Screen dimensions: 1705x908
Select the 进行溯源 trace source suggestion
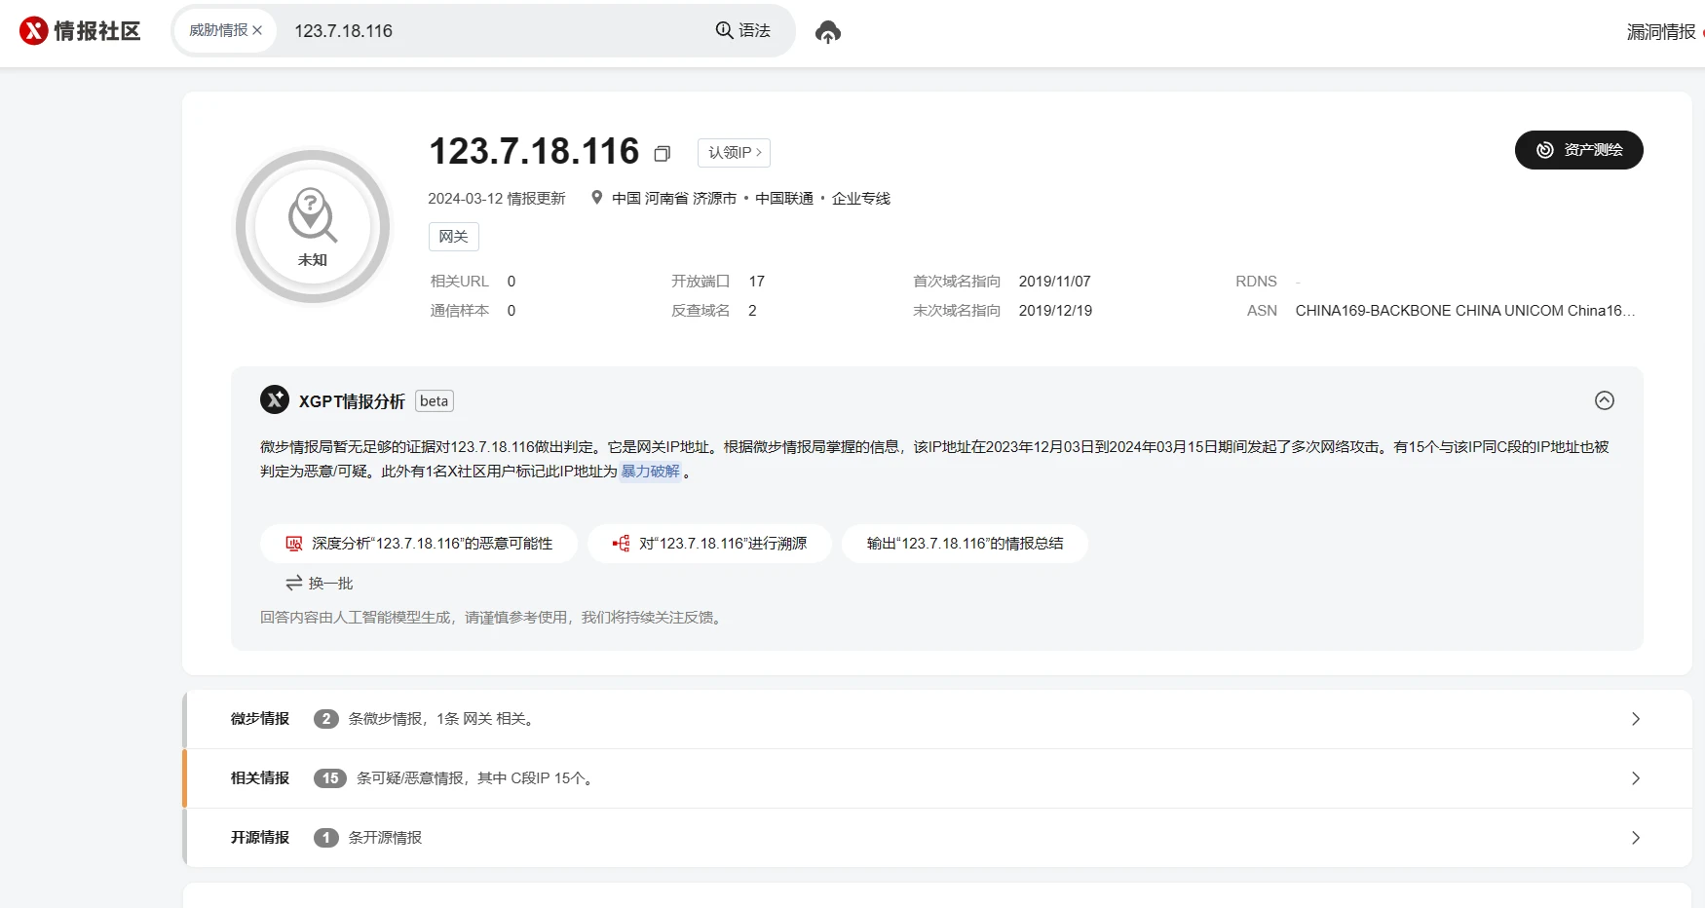pyautogui.click(x=709, y=544)
